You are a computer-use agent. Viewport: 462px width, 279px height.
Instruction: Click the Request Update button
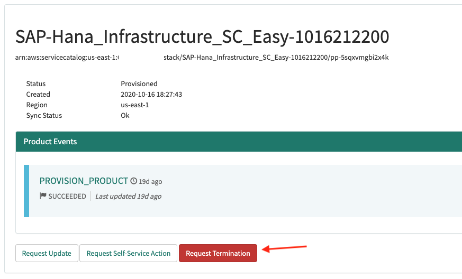pos(47,253)
